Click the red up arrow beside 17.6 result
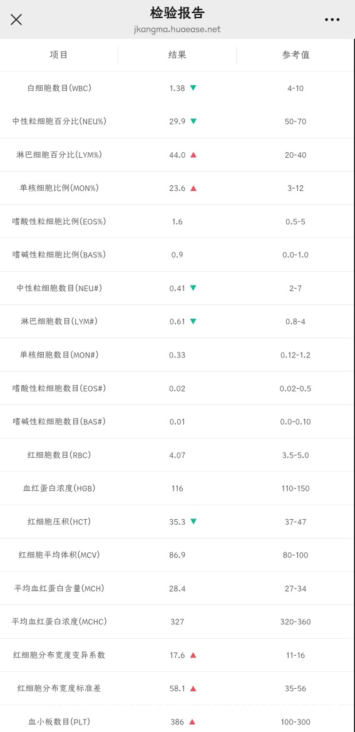This screenshot has height=732, width=355. coord(193,655)
